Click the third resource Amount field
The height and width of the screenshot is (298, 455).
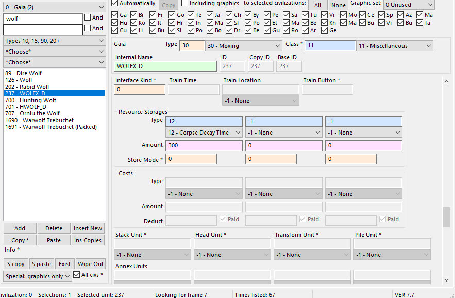pyautogui.click(x=364, y=145)
